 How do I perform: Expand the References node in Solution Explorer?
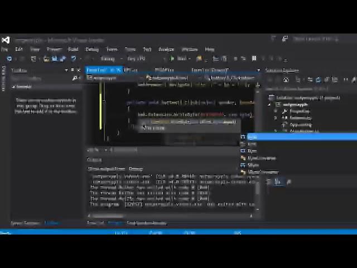(x=276, y=118)
